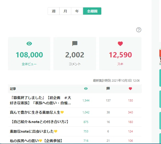Open article 『募集終了しました』【初企画 #大好きな家族】
The height and width of the screenshot is (144, 161).
point(40,100)
